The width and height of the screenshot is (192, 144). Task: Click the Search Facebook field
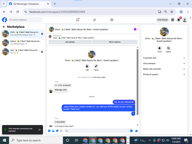click(x=26, y=20)
